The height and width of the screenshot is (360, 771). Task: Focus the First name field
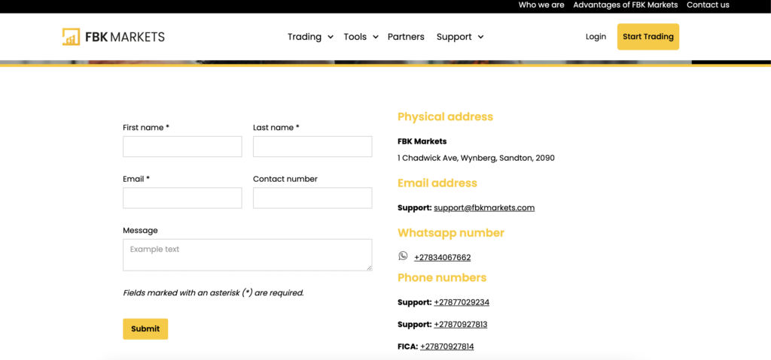(x=182, y=147)
